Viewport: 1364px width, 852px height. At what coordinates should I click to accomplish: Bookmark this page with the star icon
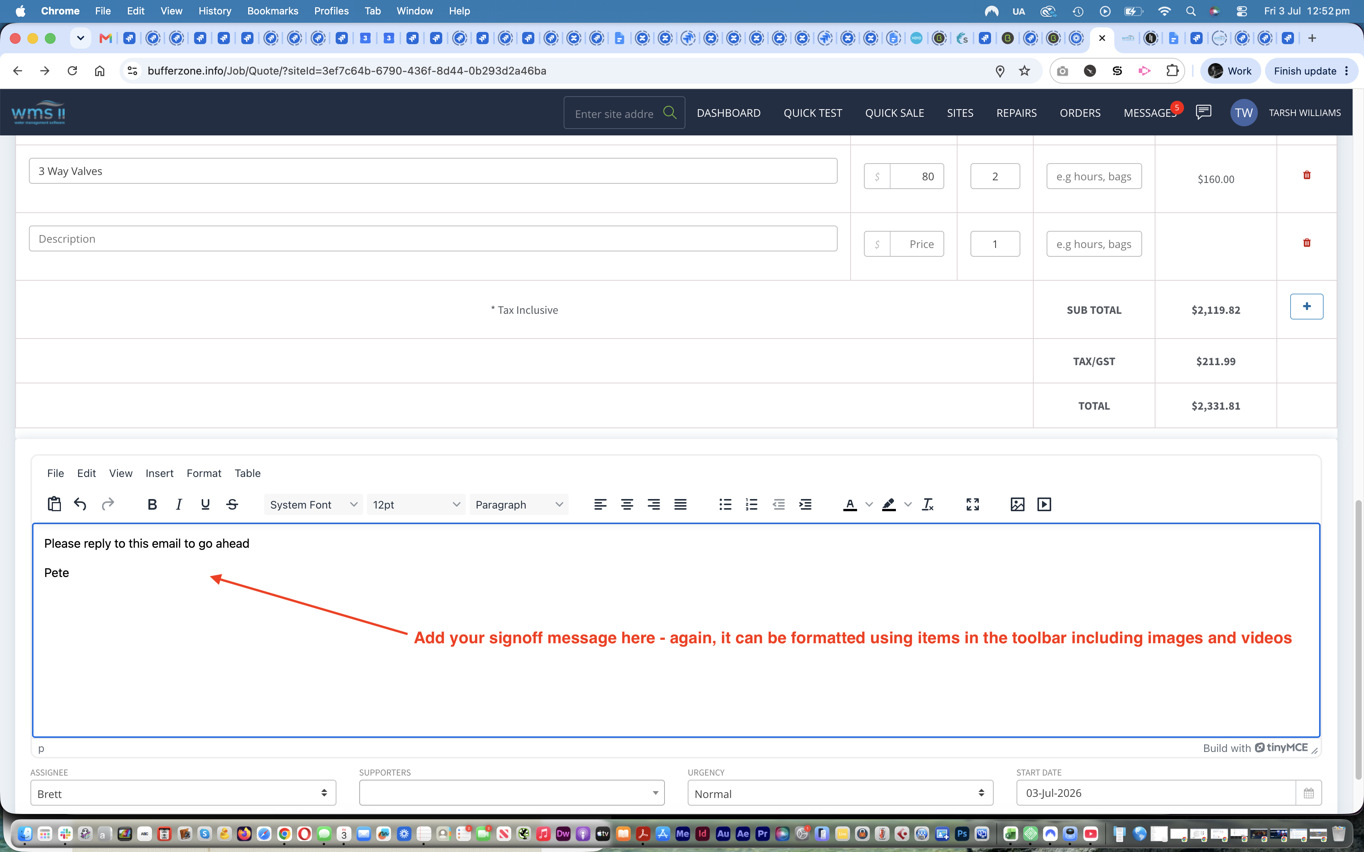tap(1025, 70)
